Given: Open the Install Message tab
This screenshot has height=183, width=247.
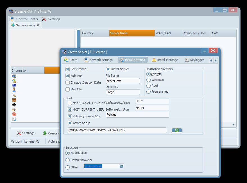Looking at the screenshot, I should pos(165,60).
